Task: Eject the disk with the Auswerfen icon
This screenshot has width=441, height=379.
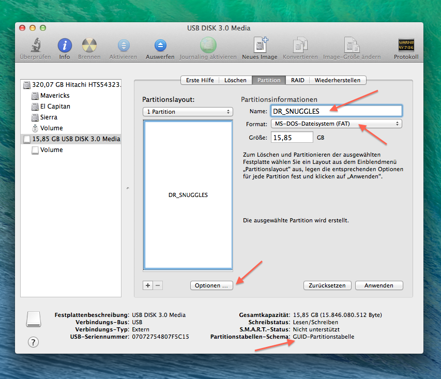Action: tap(160, 46)
